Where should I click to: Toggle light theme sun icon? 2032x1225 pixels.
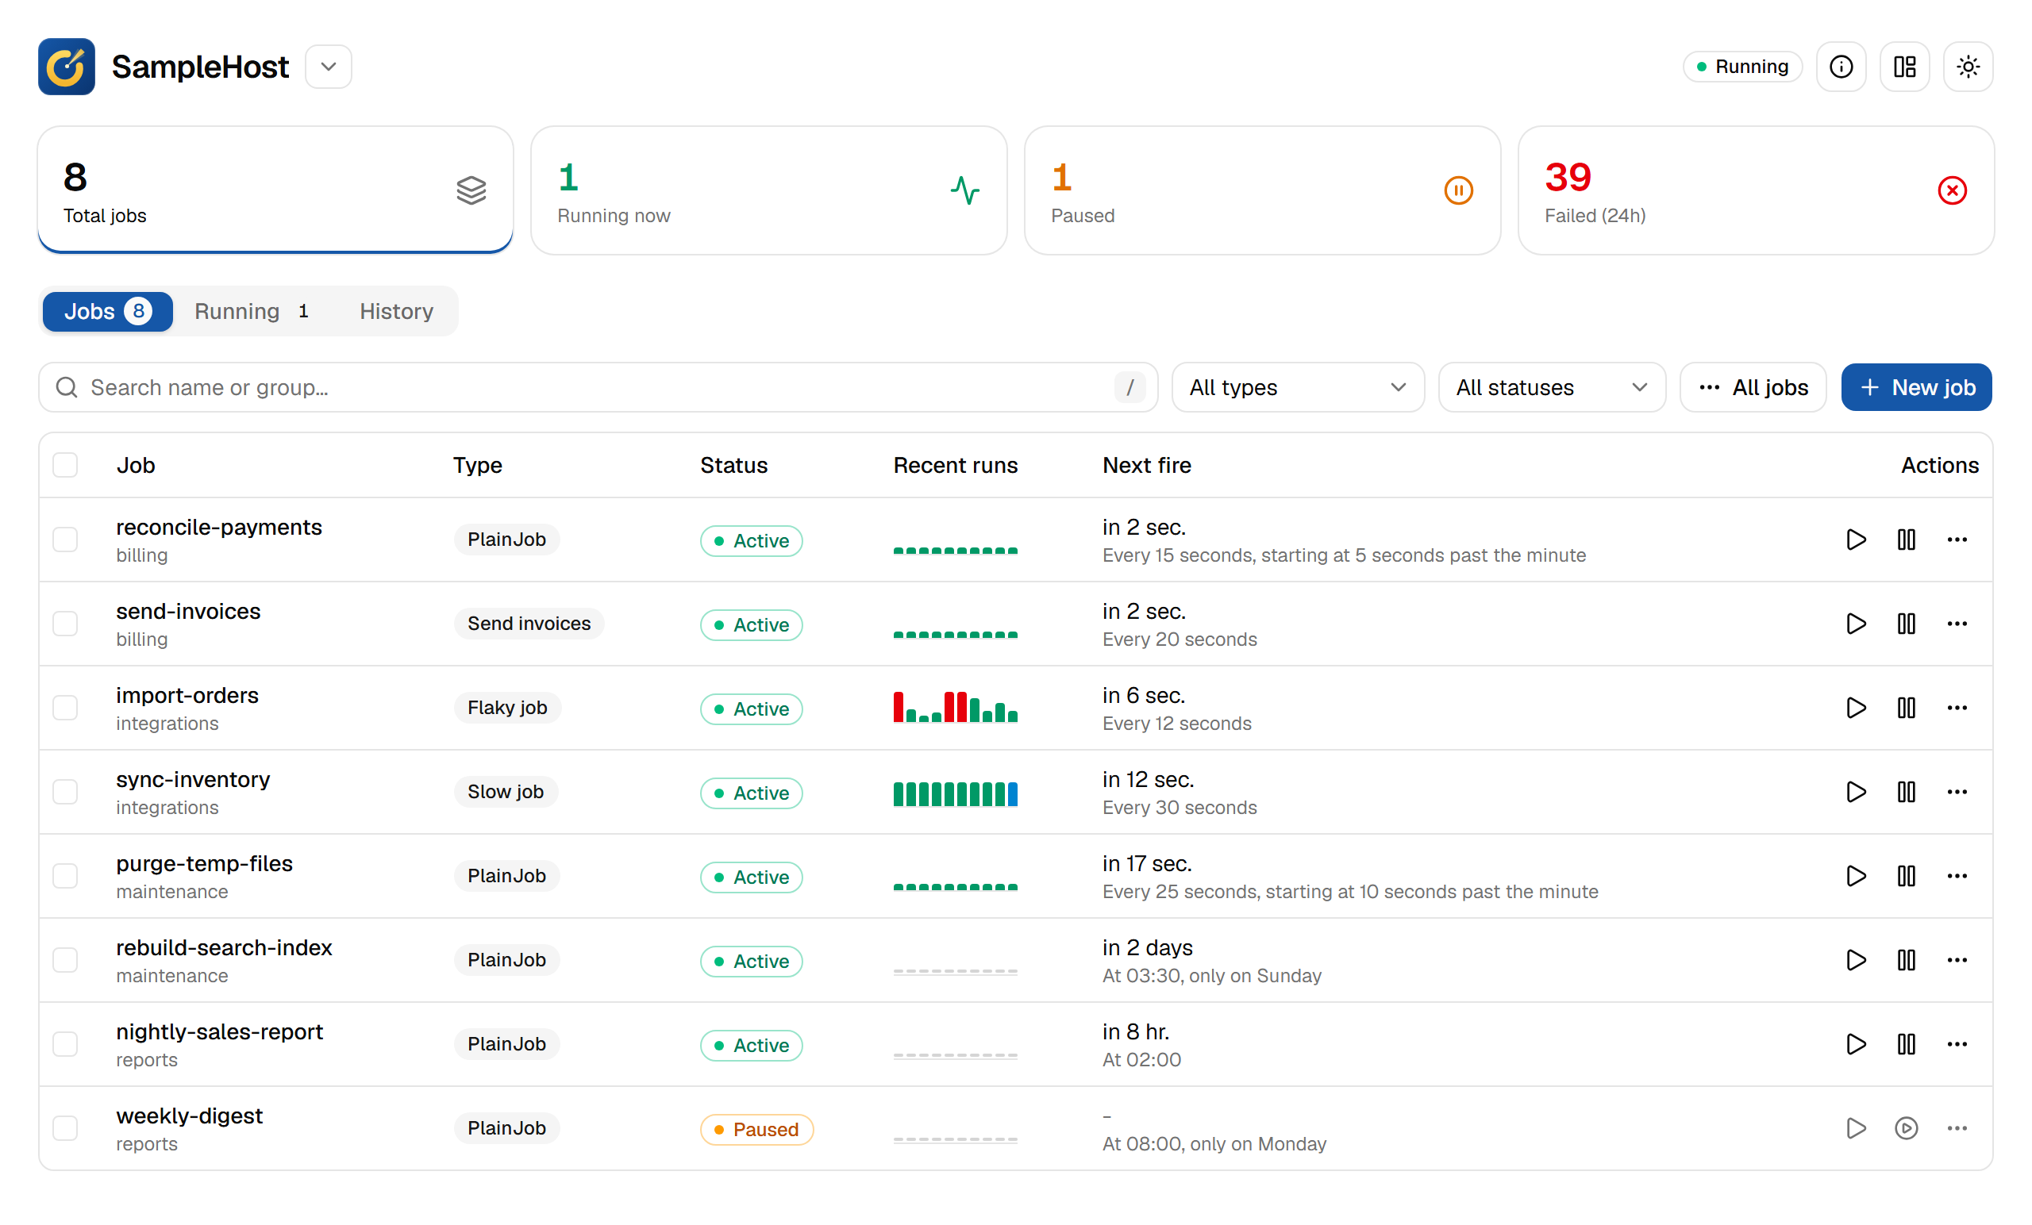point(1968,67)
